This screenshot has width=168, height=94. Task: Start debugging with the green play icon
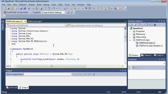[75, 8]
